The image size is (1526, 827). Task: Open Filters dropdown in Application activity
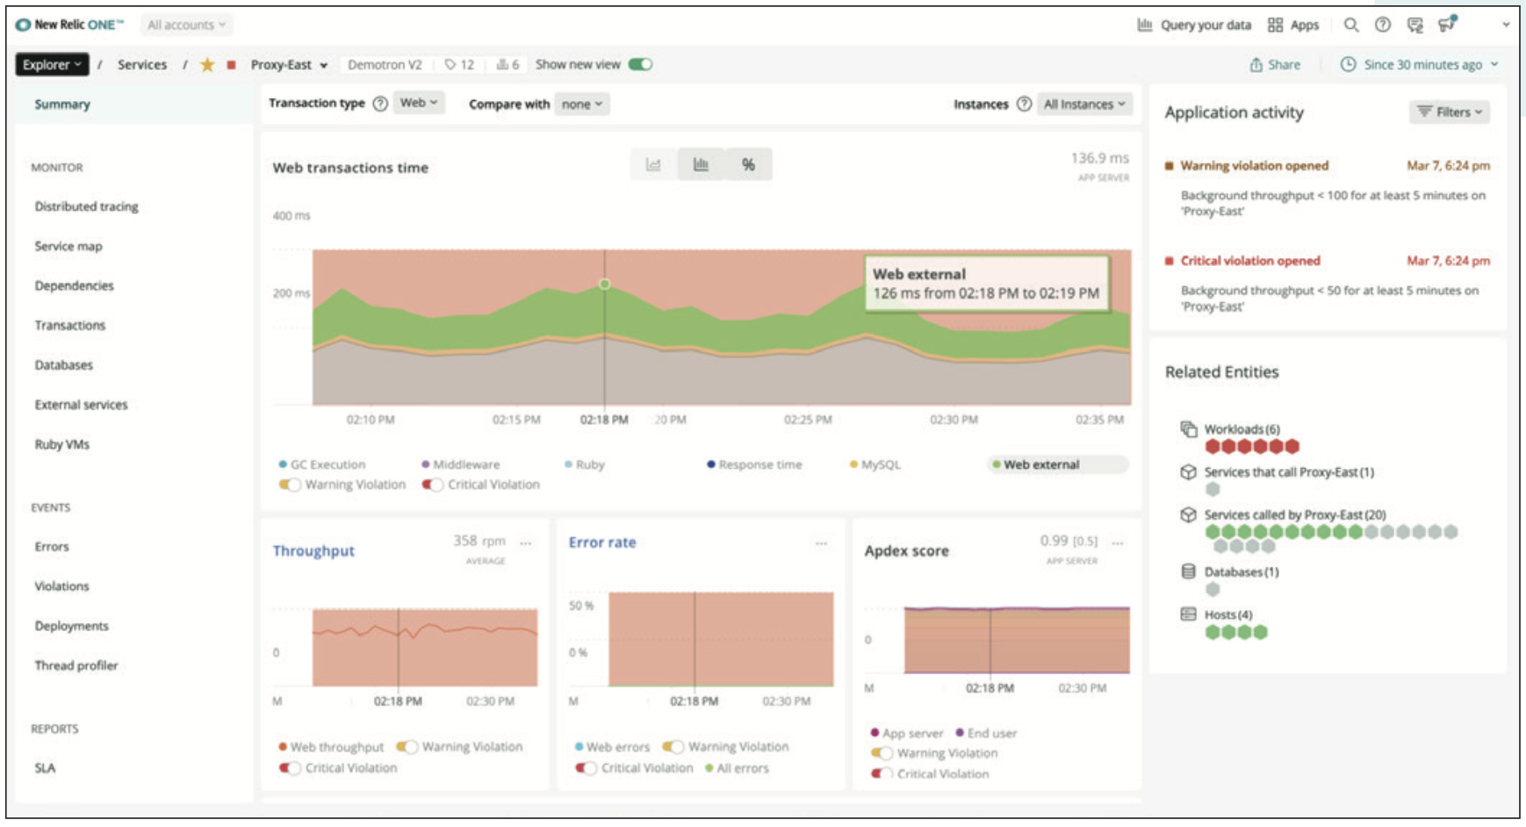[1450, 112]
